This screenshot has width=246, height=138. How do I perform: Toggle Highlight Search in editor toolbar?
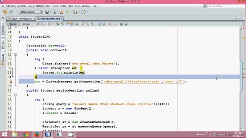tap(72, 24)
